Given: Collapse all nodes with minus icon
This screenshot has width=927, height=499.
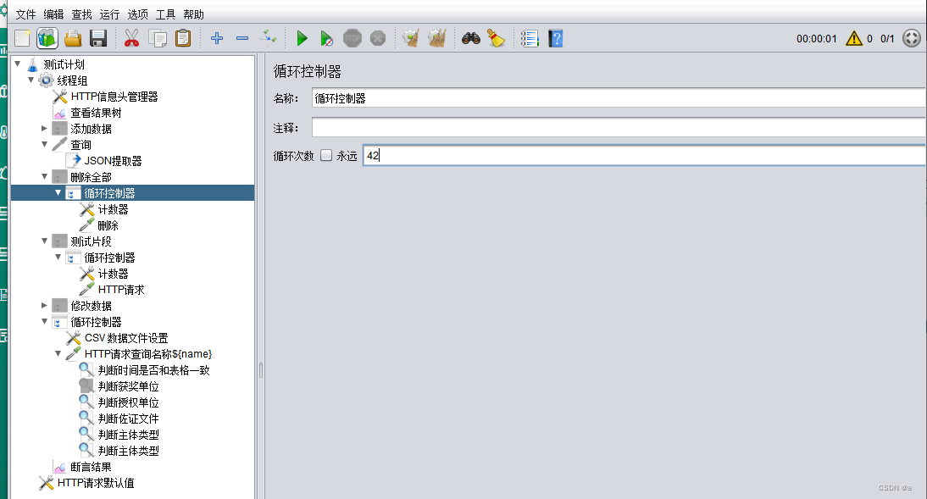Looking at the screenshot, I should click(x=242, y=38).
